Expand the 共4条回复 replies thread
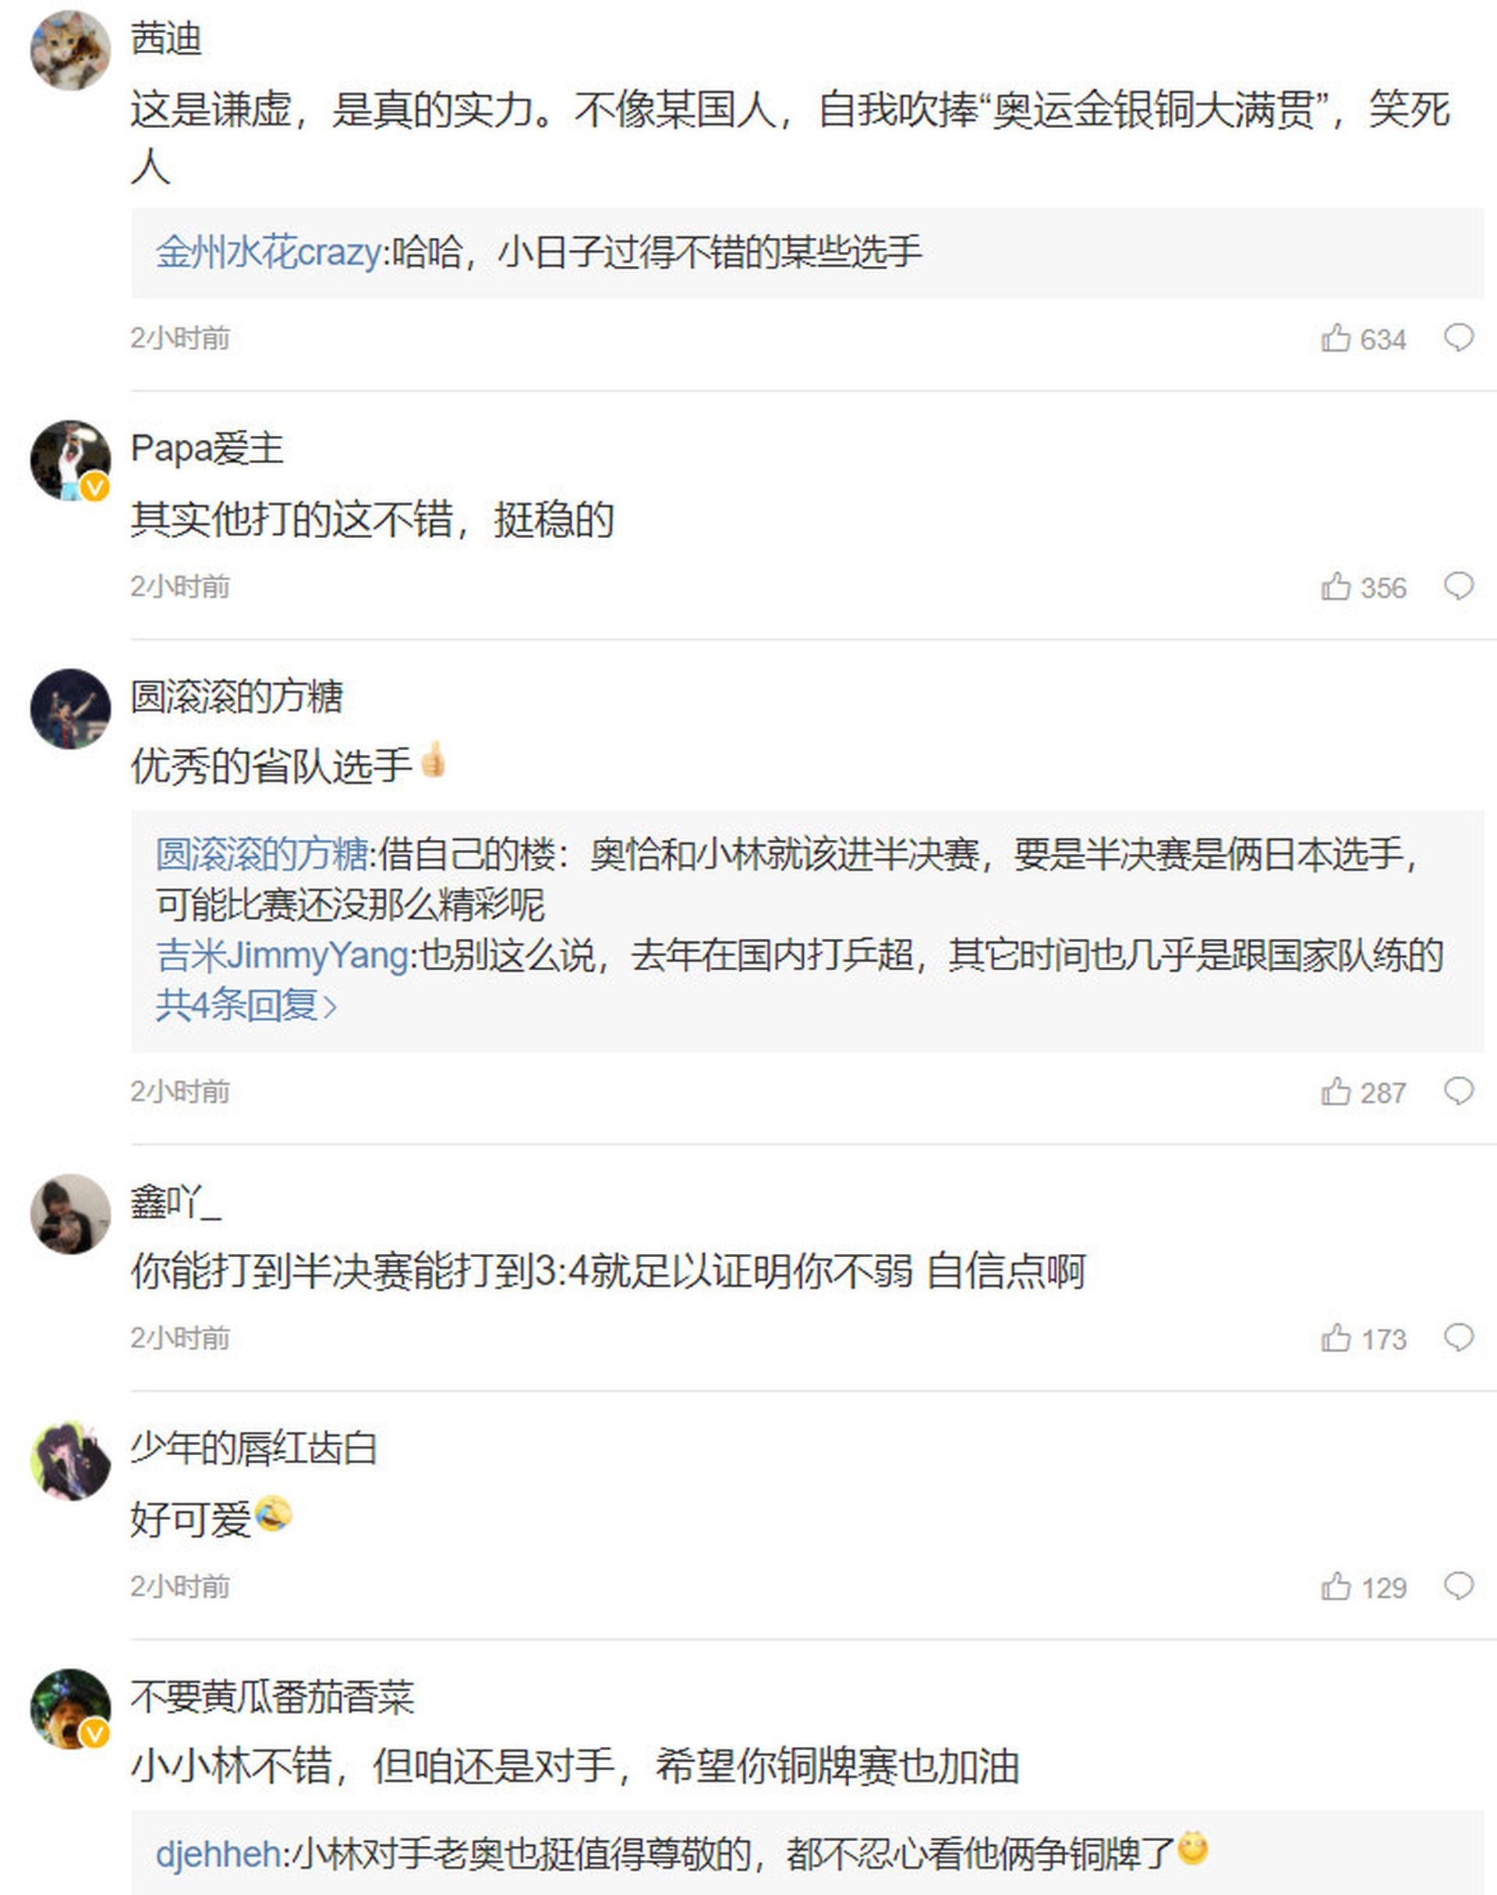Image resolution: width=1497 pixels, height=1895 pixels. tap(246, 1004)
